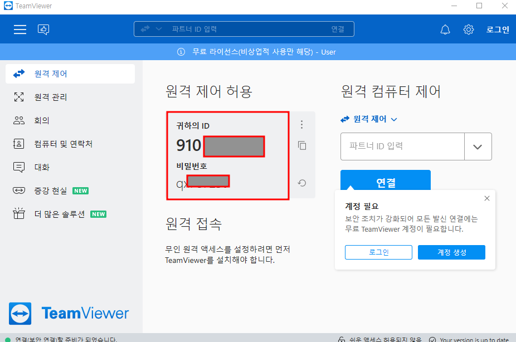Click the contacts book icon
This screenshot has height=342, width=516.
[19, 144]
